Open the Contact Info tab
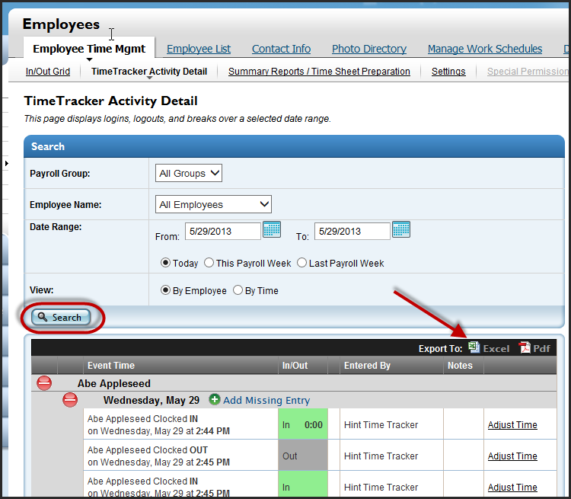Viewport: 571px width, 499px height. click(281, 49)
